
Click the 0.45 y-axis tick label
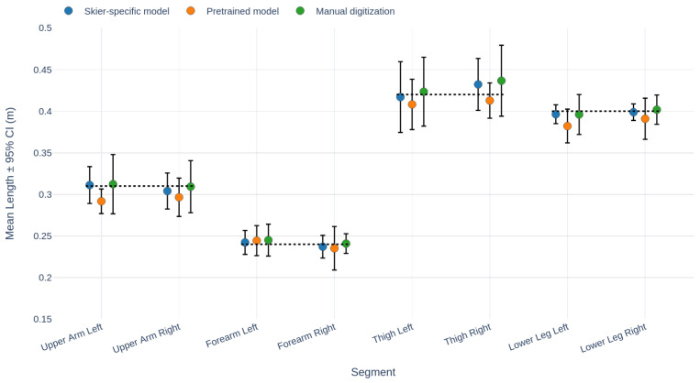point(42,70)
